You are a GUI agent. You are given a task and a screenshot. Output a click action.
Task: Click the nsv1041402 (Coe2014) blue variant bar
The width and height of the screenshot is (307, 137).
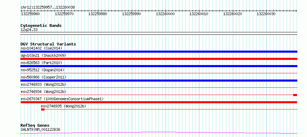pos(159,52)
